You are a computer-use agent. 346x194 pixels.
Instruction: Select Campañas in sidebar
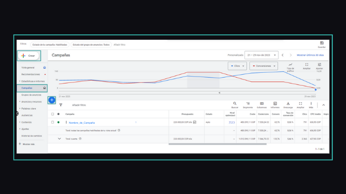(27, 88)
